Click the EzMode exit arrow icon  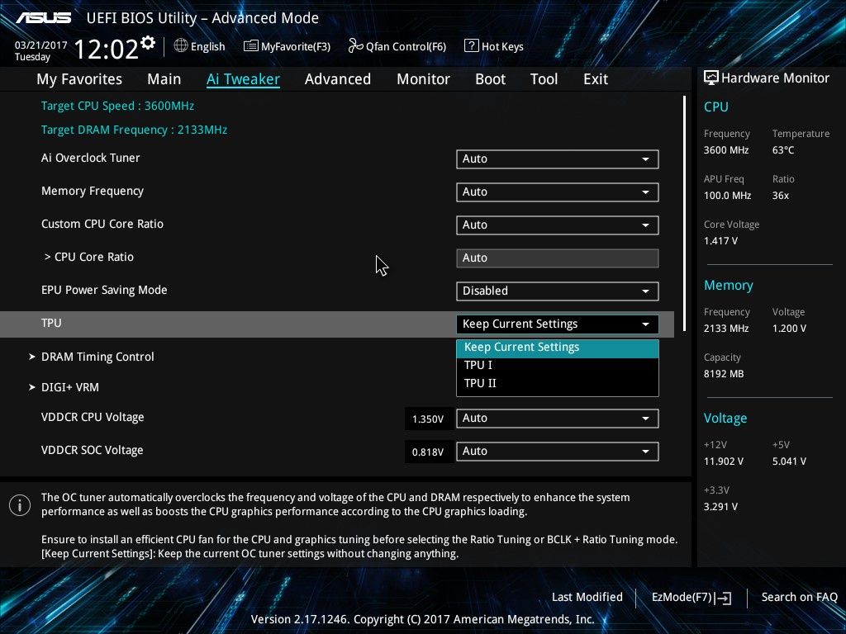[724, 598]
